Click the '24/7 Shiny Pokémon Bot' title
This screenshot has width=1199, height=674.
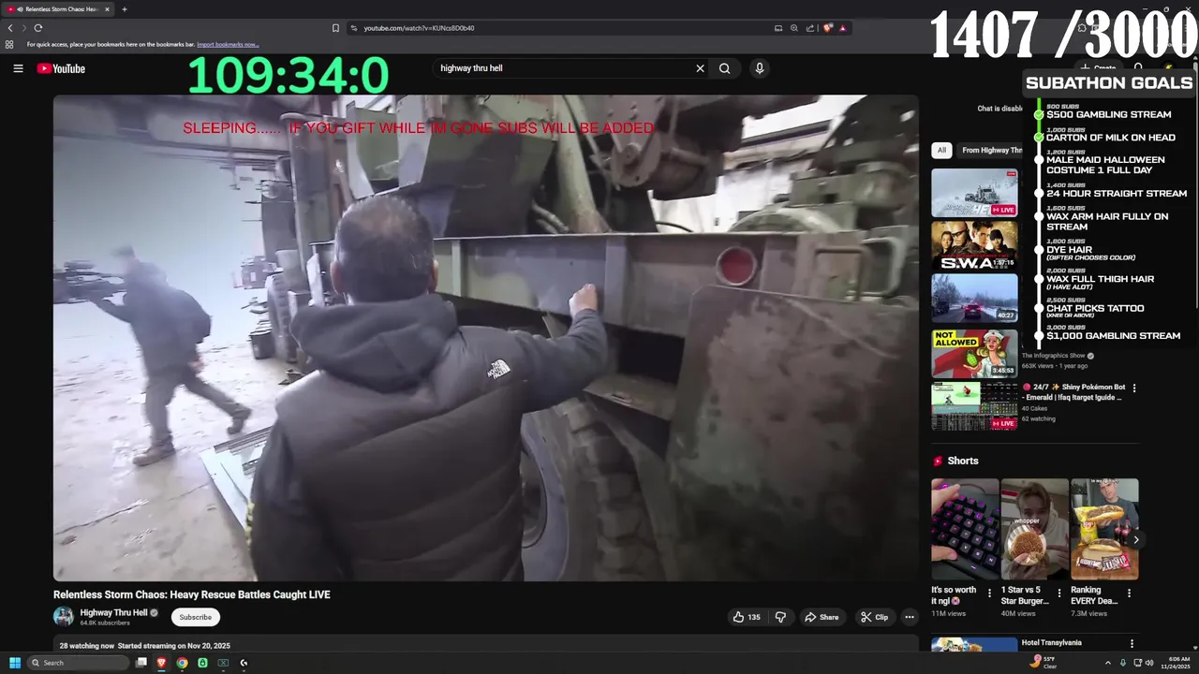point(1073,392)
